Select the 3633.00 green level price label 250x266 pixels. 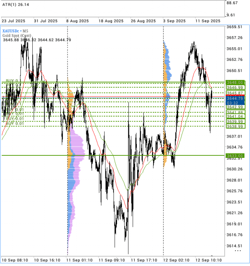tap(235, 156)
